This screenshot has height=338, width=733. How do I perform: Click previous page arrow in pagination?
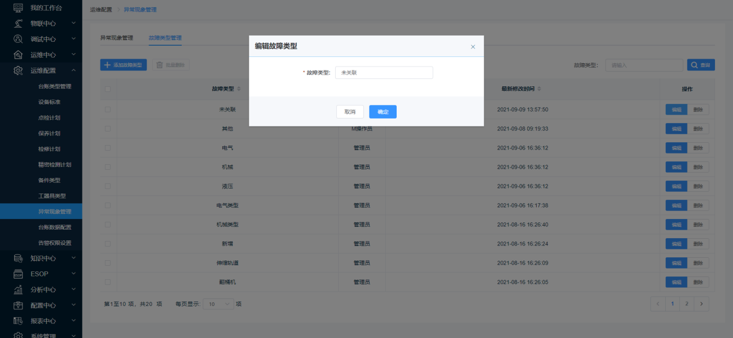(658, 304)
